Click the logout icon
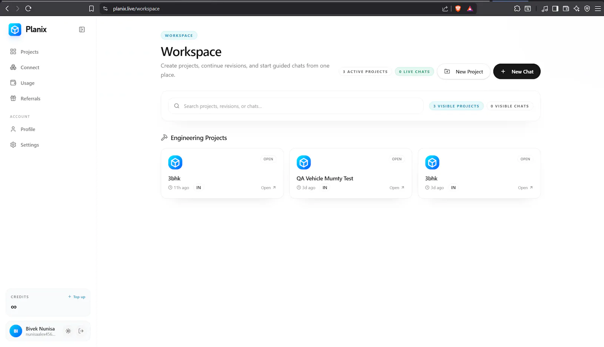 click(81, 331)
